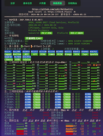Select the date 2026-06-24 / 2026-06-24
The width and height of the screenshot is (103, 136).
coord(42,25)
